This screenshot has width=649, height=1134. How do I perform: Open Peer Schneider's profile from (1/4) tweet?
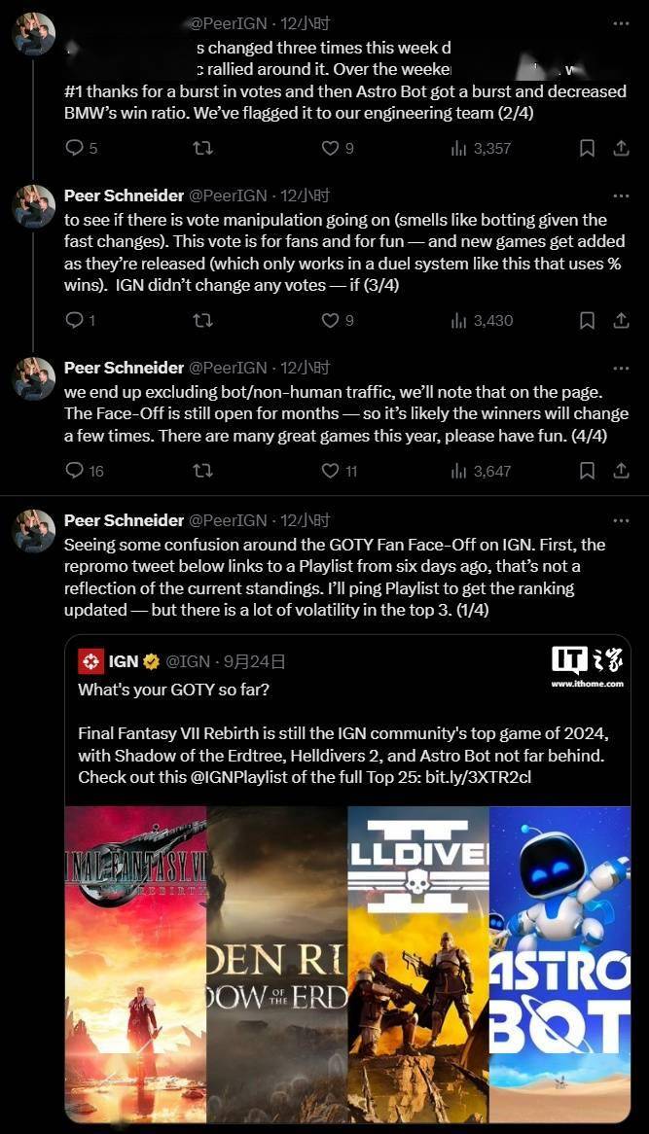click(124, 520)
